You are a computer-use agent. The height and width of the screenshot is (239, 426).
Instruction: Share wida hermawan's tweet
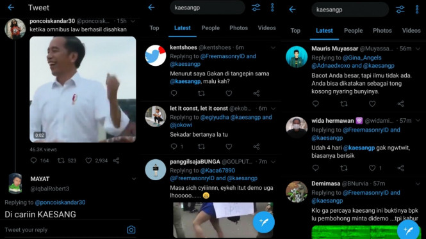(400, 168)
